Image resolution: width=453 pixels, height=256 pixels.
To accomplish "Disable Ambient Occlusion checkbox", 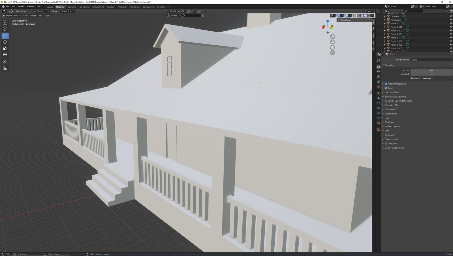I will [386, 84].
